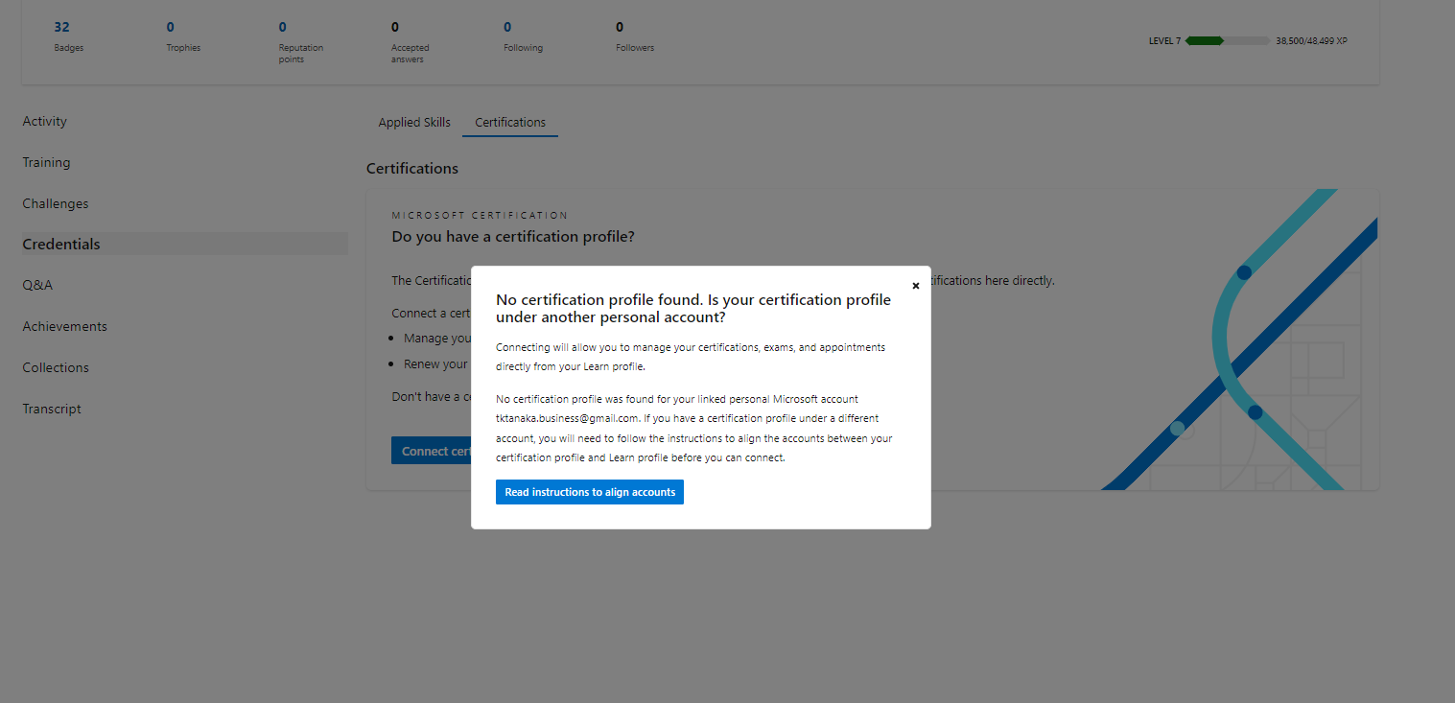Go to Challenges in the sidebar

point(56,203)
